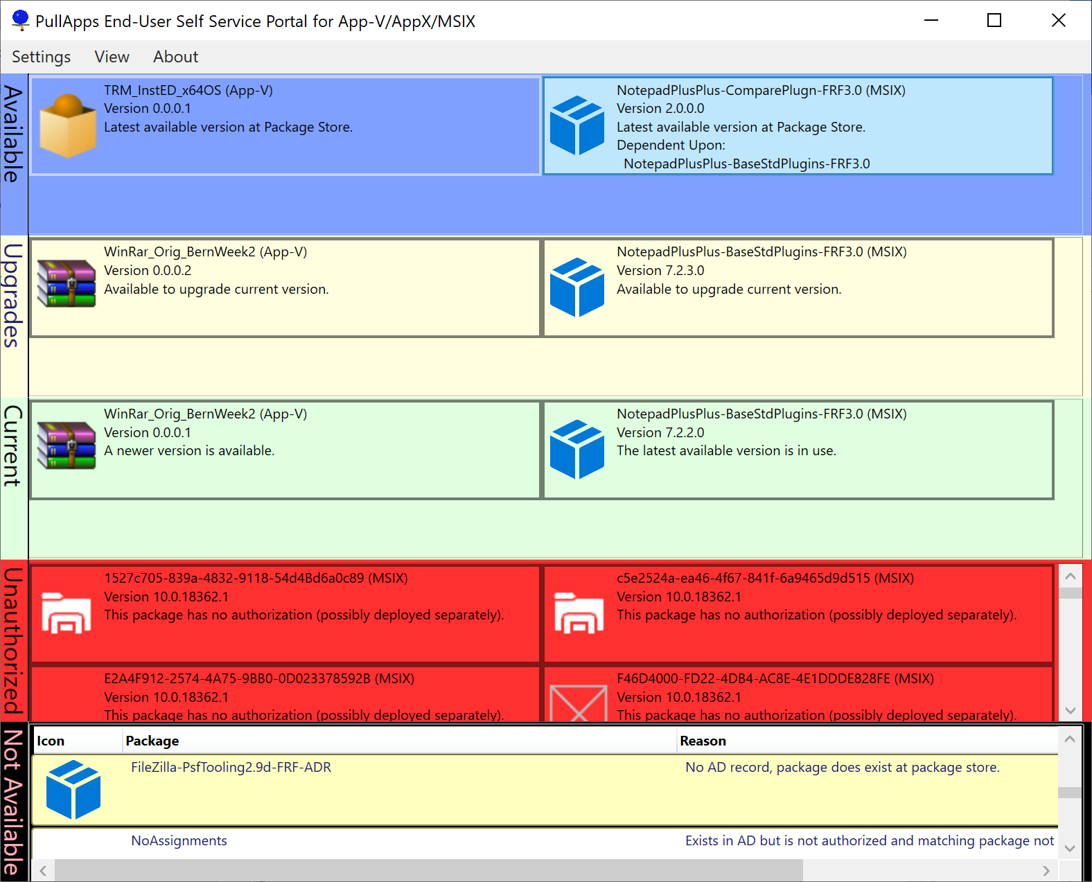Click the Available section side label

coord(13,134)
